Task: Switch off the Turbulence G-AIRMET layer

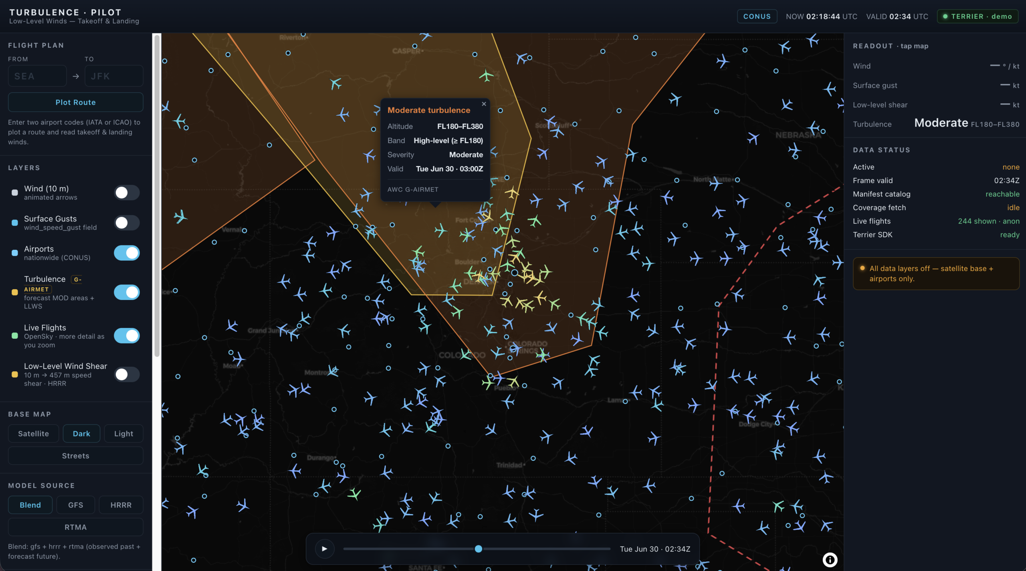Action: pos(127,292)
